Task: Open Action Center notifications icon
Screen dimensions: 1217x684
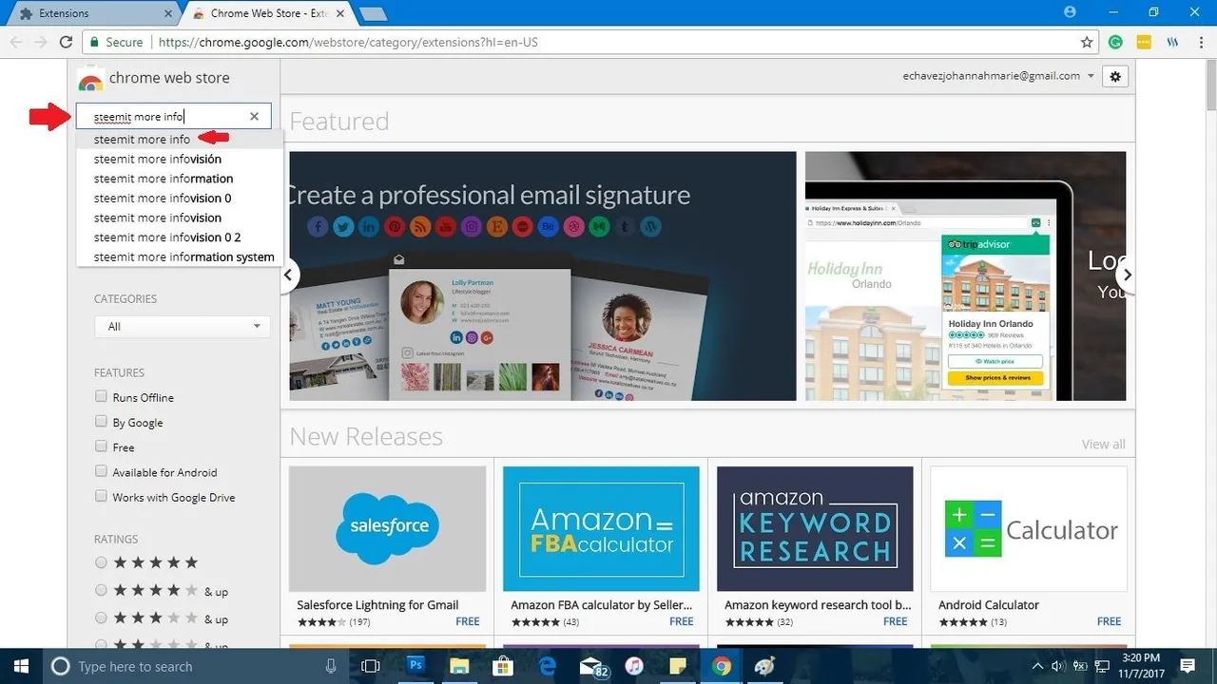Action: coord(1189,666)
